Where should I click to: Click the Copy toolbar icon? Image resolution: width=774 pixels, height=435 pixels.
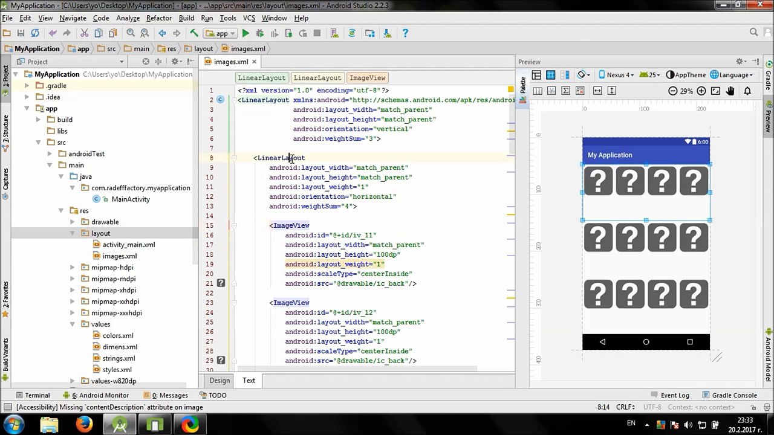tap(99, 33)
